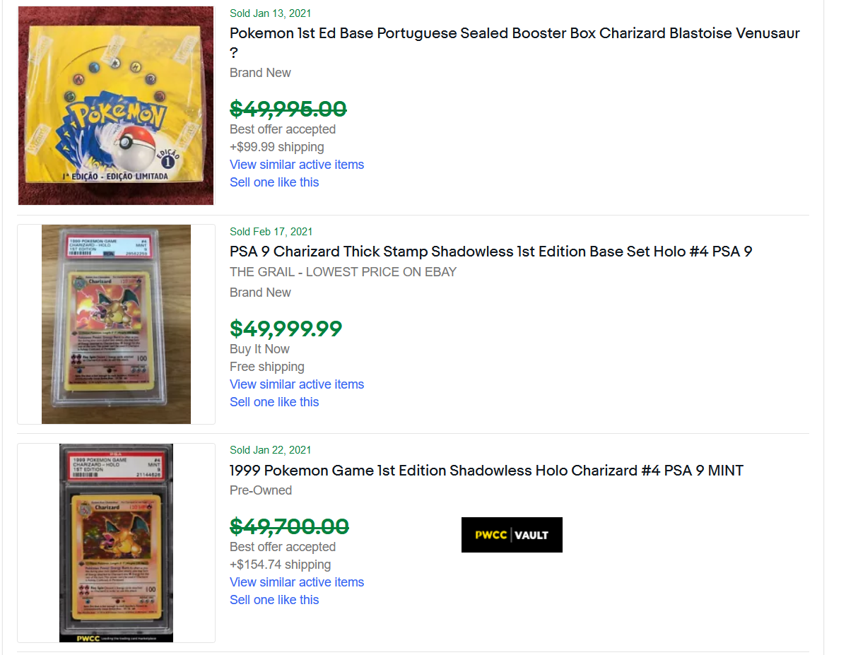Image resolution: width=846 pixels, height=655 pixels.
Task: Sell one like the Thick Stamp Charizard
Action: [x=274, y=402]
